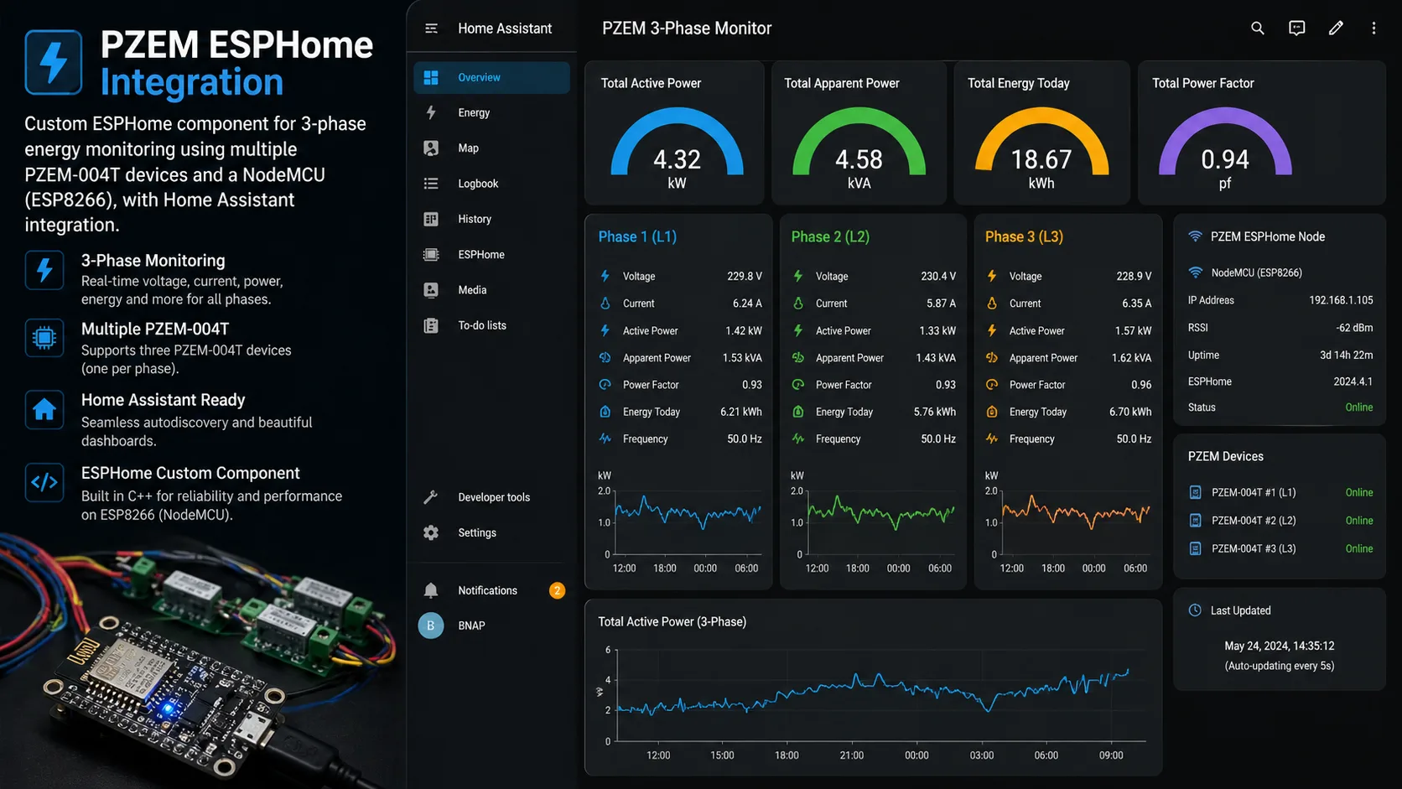1402x789 pixels.
Task: Toggle the sidebar with the hamburger menu
Action: click(x=430, y=28)
